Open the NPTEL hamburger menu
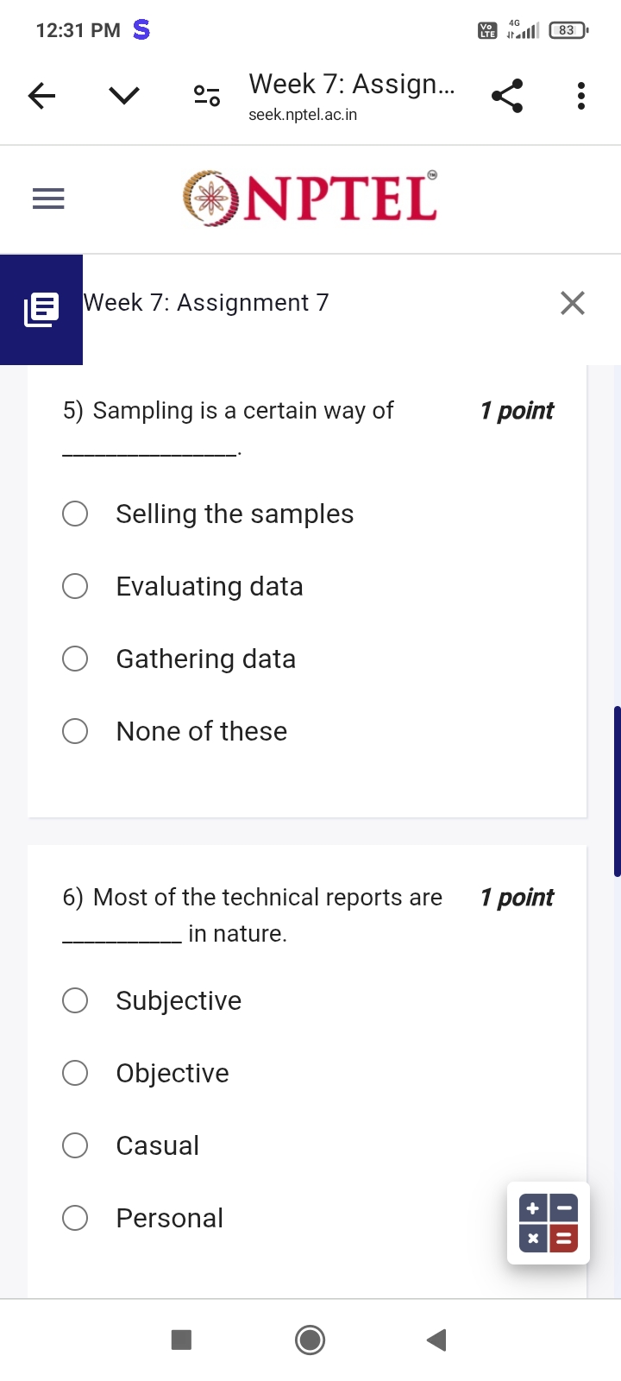This screenshot has height=1381, width=621. coord(48,199)
